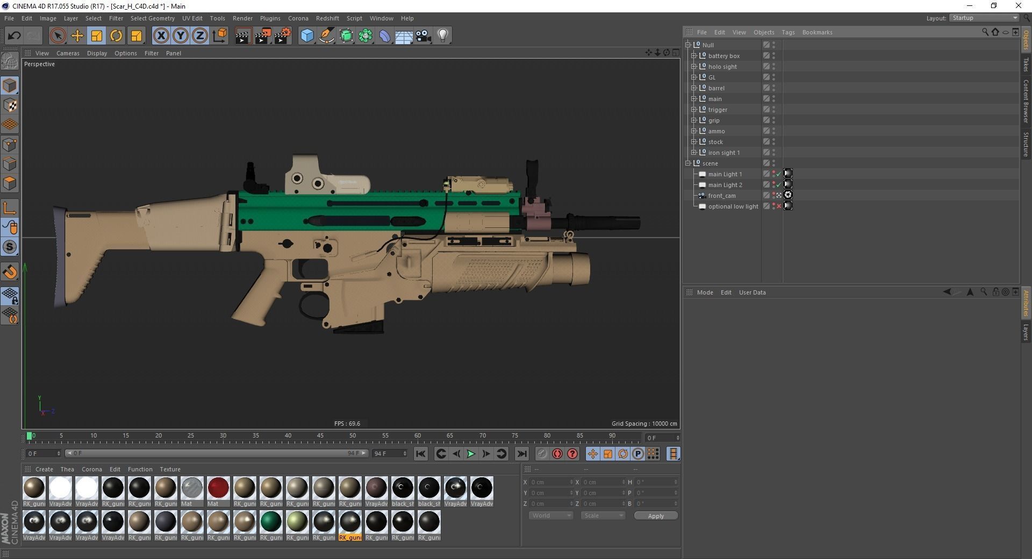Open the Layout Startup dropdown
1032x559 pixels.
(x=984, y=18)
